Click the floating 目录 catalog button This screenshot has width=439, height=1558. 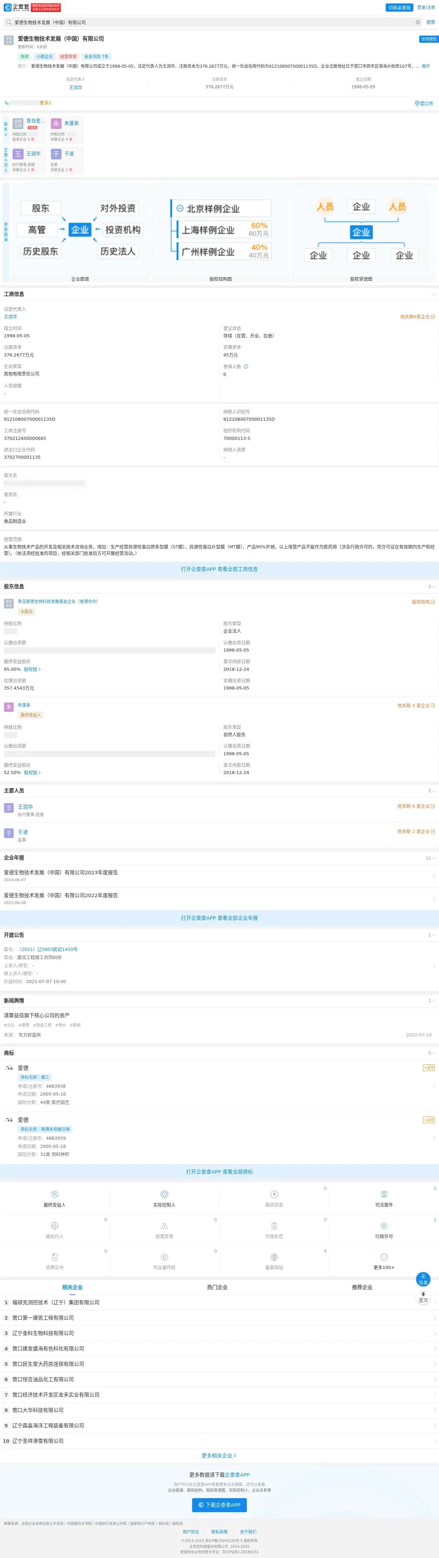pyautogui.click(x=423, y=1279)
